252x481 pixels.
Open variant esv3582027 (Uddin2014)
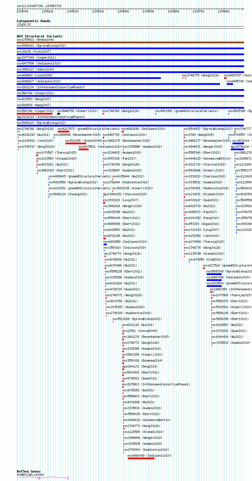point(36,69)
